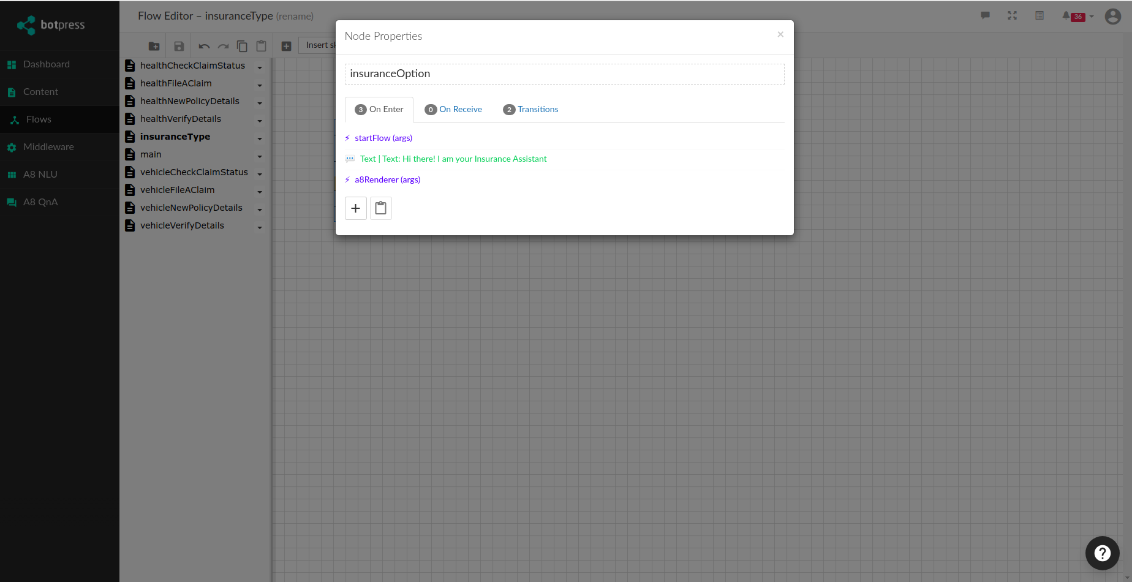
Task: Save the flow with the disk icon
Action: [x=179, y=46]
